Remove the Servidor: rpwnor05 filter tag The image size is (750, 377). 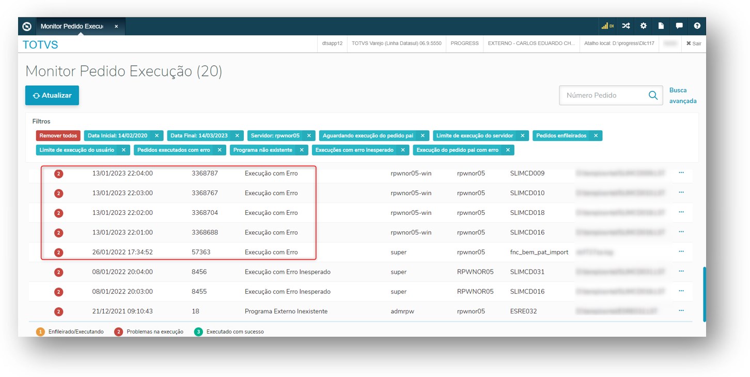309,136
